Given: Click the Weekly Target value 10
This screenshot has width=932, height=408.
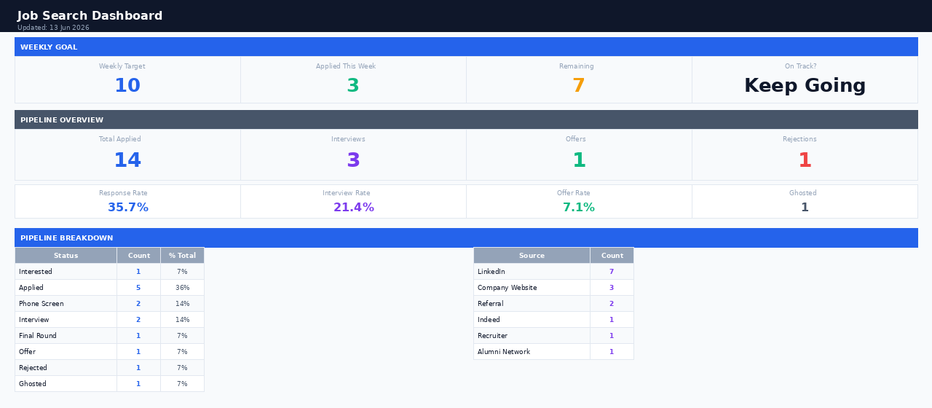Looking at the screenshot, I should click(127, 86).
